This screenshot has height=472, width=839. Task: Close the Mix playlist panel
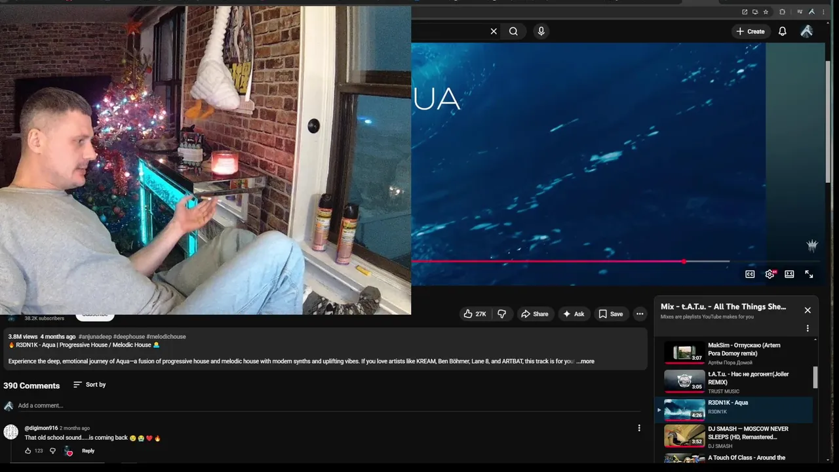tap(808, 310)
